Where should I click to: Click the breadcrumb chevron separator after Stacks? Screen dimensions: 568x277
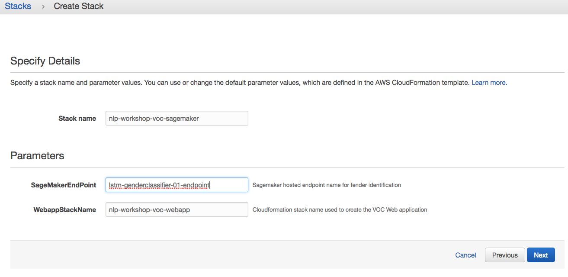click(x=43, y=7)
